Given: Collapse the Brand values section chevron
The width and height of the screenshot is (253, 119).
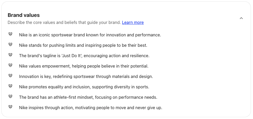Looking at the screenshot, I should (x=241, y=18).
